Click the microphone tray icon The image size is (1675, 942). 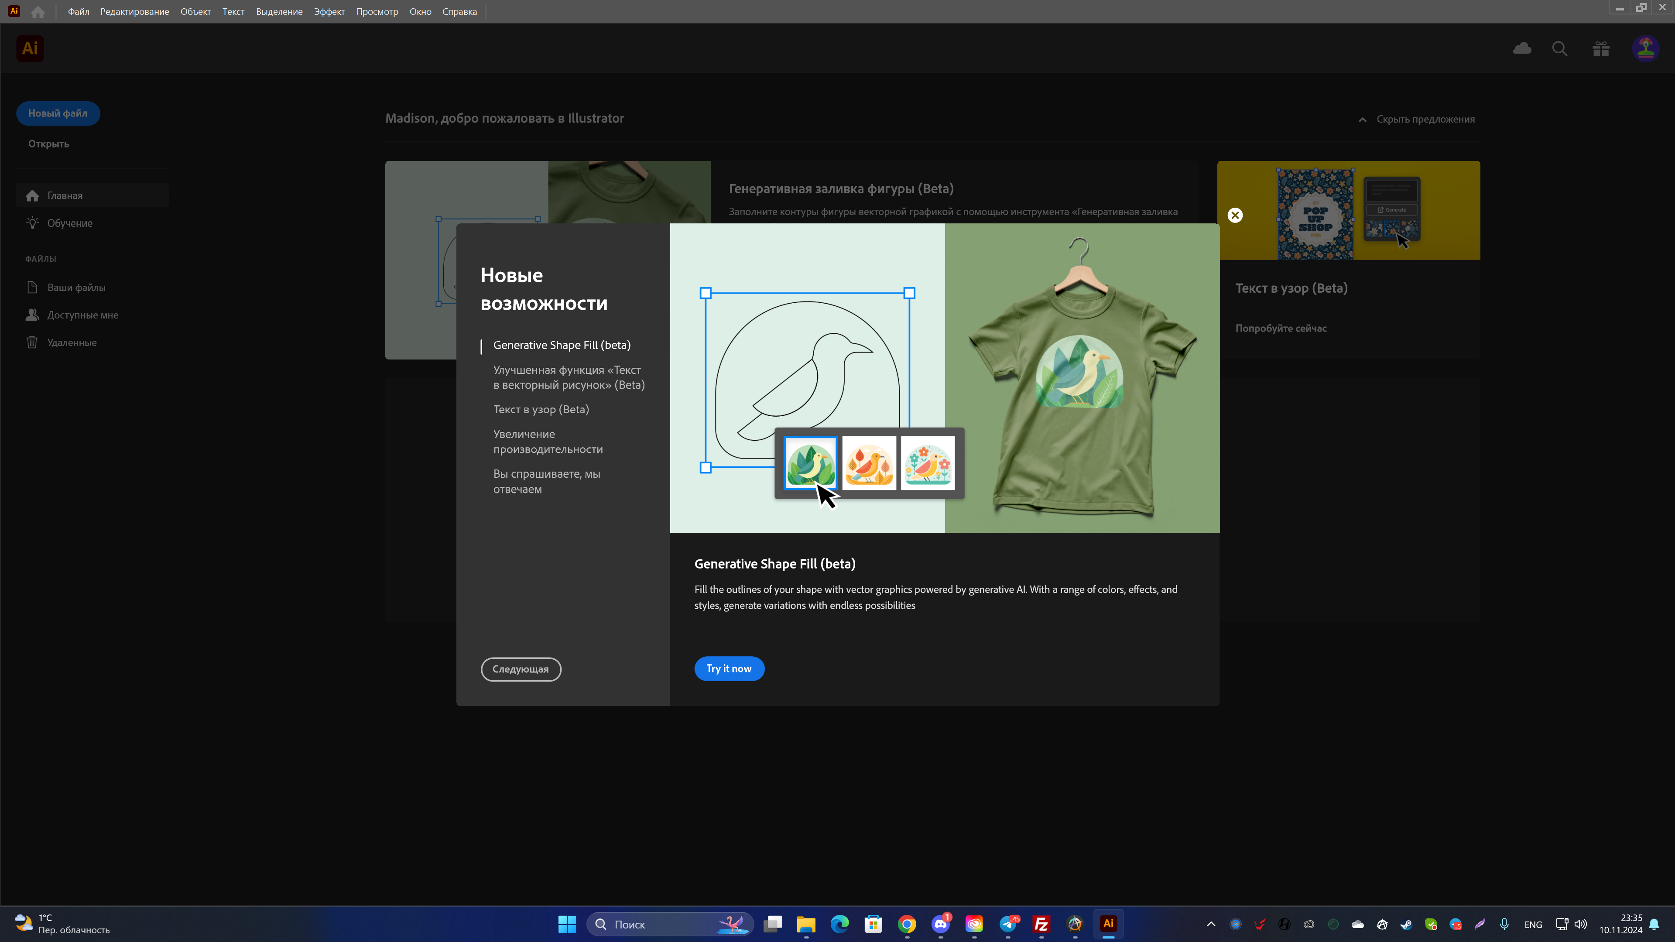(x=1504, y=924)
